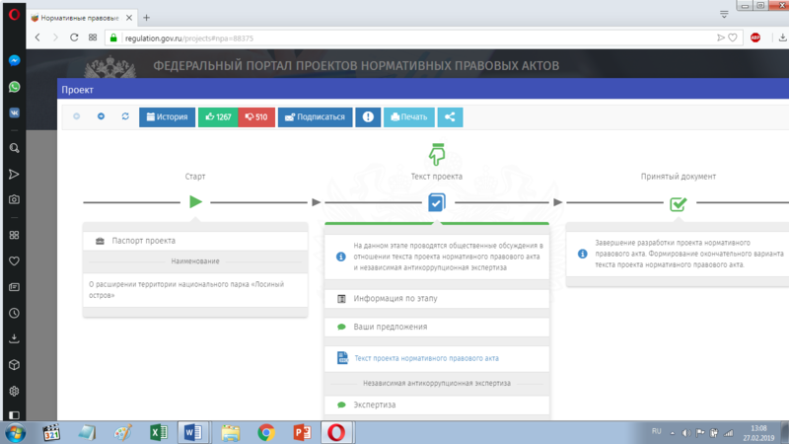Click the share icon button
Image resolution: width=789 pixels, height=444 pixels.
(450, 116)
